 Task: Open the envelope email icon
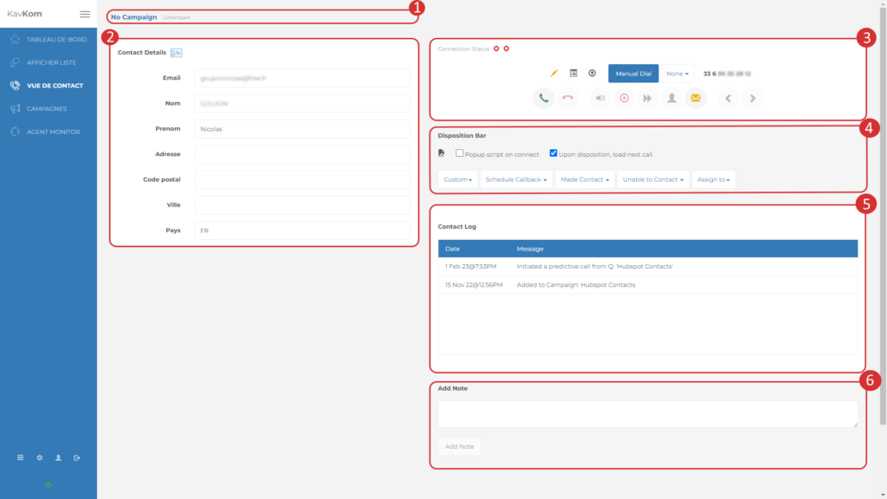pos(696,98)
